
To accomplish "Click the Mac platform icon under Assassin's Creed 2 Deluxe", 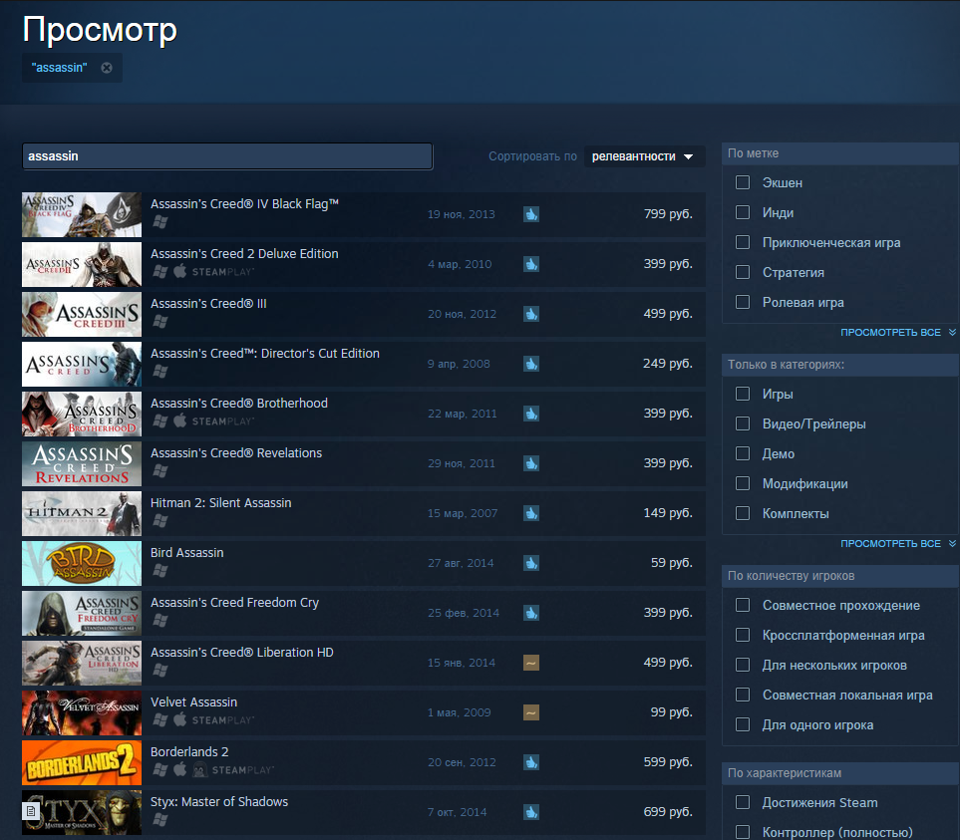I will (180, 271).
